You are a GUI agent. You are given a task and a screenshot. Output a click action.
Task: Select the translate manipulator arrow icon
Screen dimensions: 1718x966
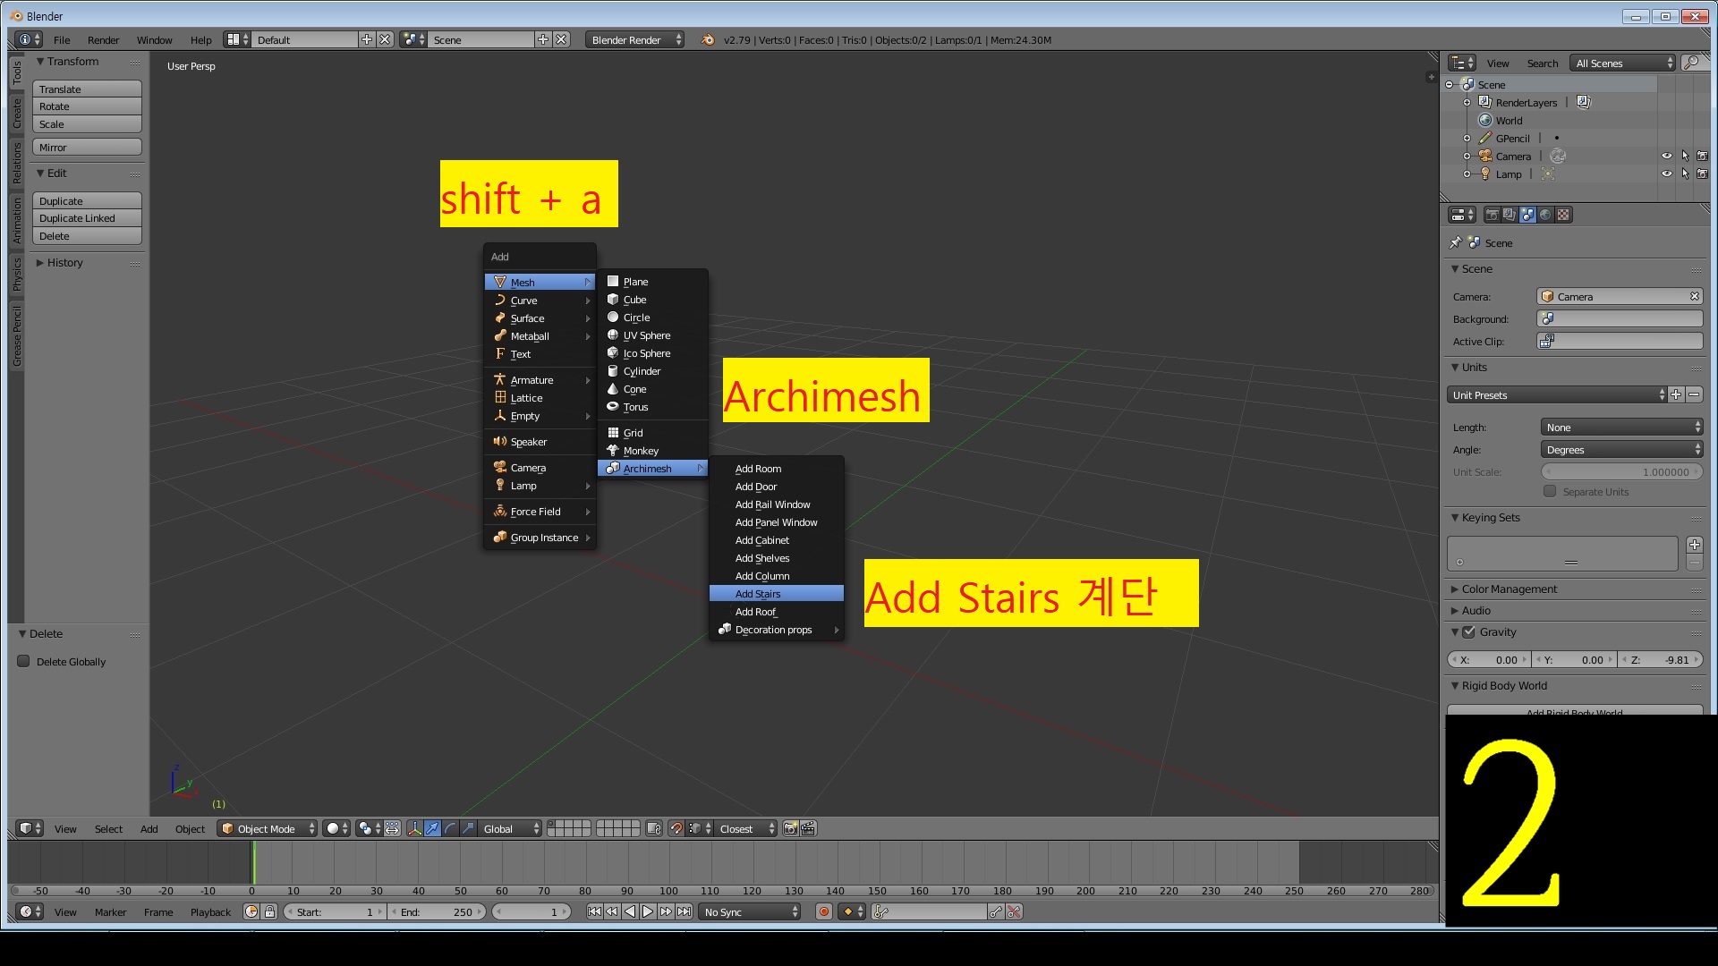pos(432,828)
